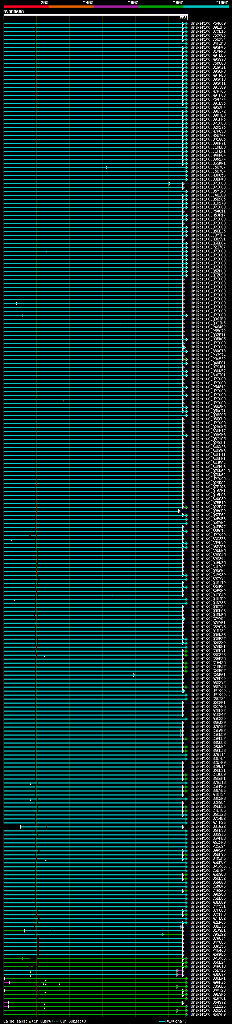Image resolution: width=232 pixels, height=1024 pixels.
Task: Click hit label UniRef100_A9TEB6
Action: tap(208, 55)
